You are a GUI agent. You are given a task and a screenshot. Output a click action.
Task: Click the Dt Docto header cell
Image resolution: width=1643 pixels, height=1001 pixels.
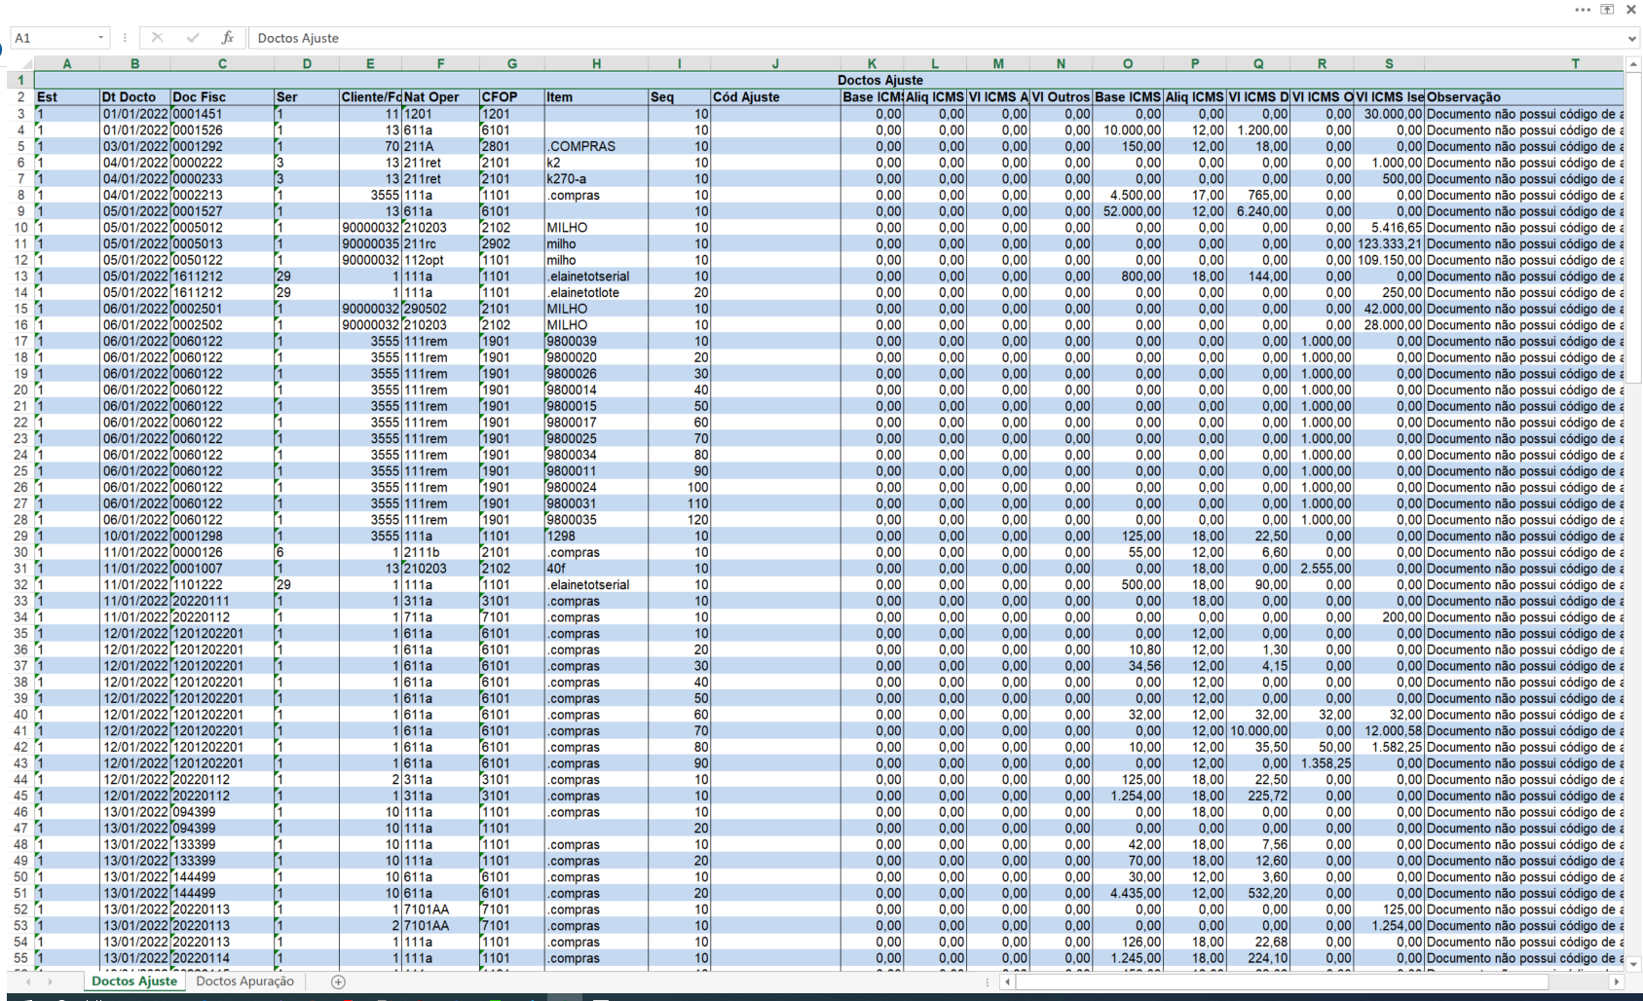pos(134,97)
